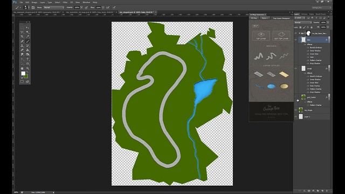
Task: Add layer mask from Layers panel bottom
Action: pyautogui.click(x=309, y=191)
